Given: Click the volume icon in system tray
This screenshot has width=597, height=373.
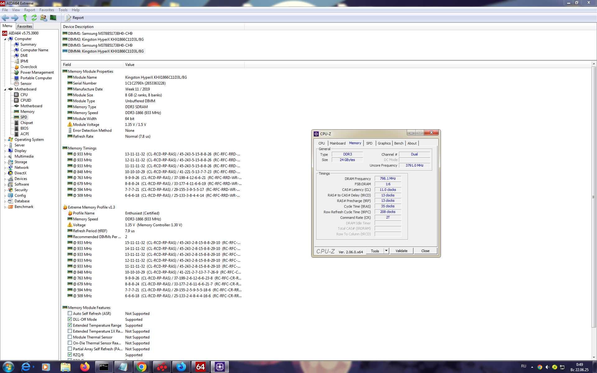Looking at the screenshot, I should tap(547, 367).
